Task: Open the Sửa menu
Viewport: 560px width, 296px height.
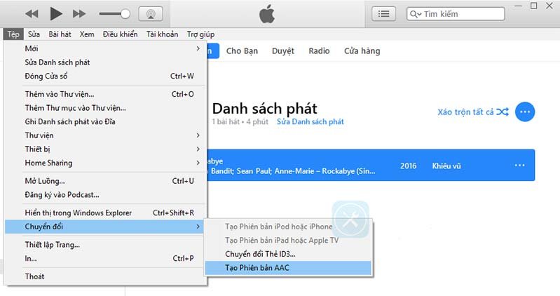Action: click(x=34, y=34)
